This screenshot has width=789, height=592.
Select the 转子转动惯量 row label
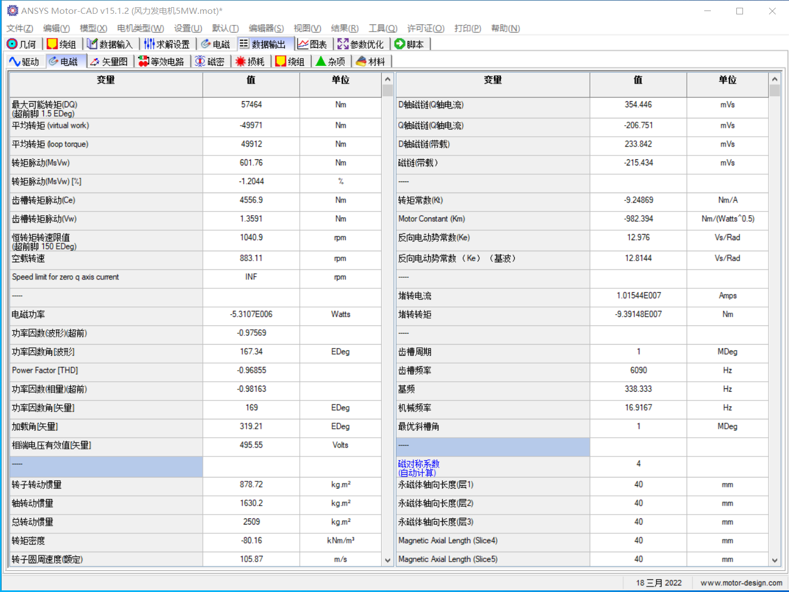point(37,485)
